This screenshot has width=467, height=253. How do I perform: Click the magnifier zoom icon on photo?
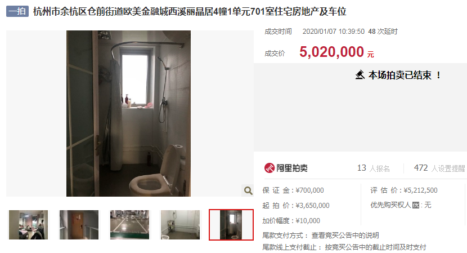click(x=248, y=190)
